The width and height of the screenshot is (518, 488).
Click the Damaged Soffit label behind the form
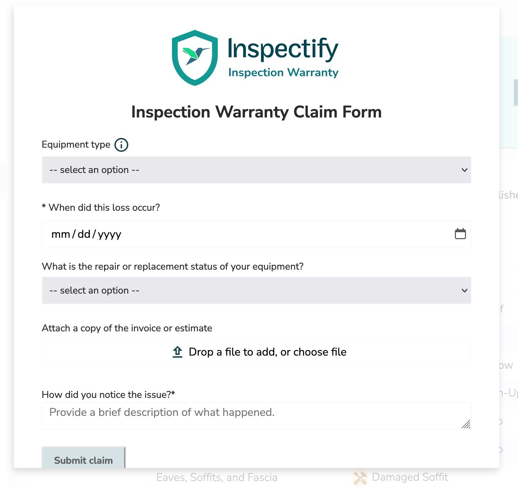click(x=410, y=477)
